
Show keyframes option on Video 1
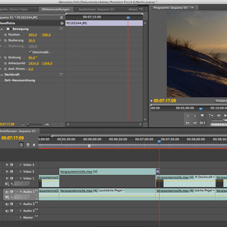[12, 184]
